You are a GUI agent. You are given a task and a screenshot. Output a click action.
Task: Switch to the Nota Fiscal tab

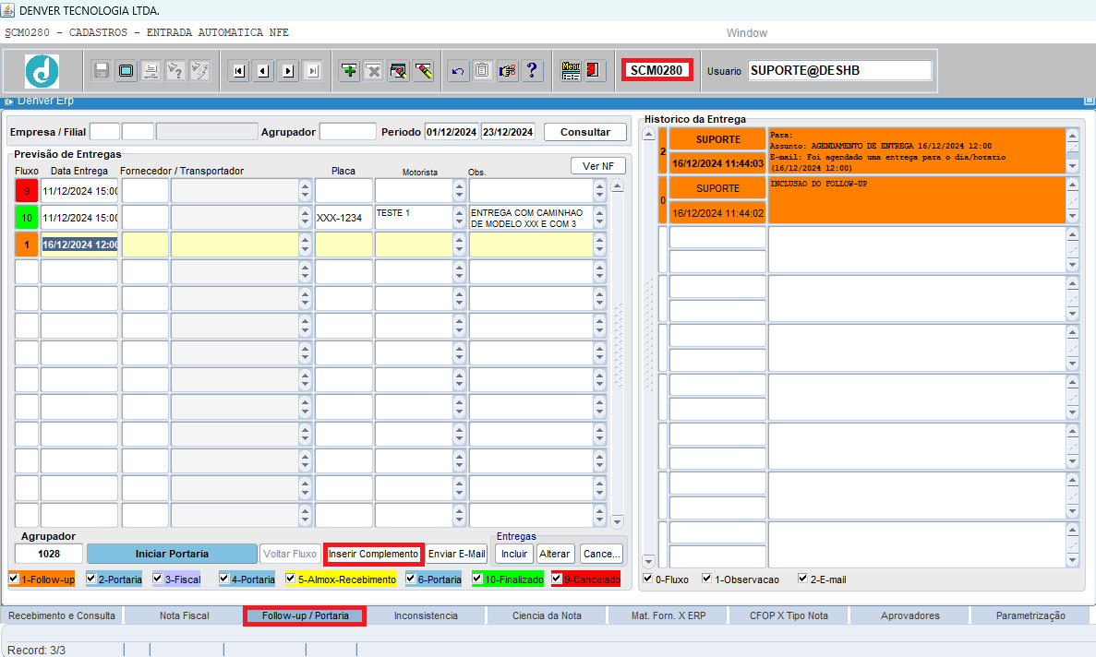(184, 615)
